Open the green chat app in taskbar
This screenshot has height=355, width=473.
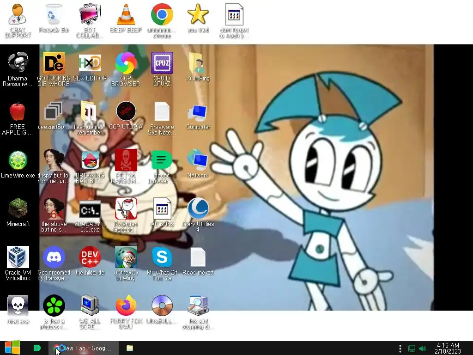(x=37, y=348)
